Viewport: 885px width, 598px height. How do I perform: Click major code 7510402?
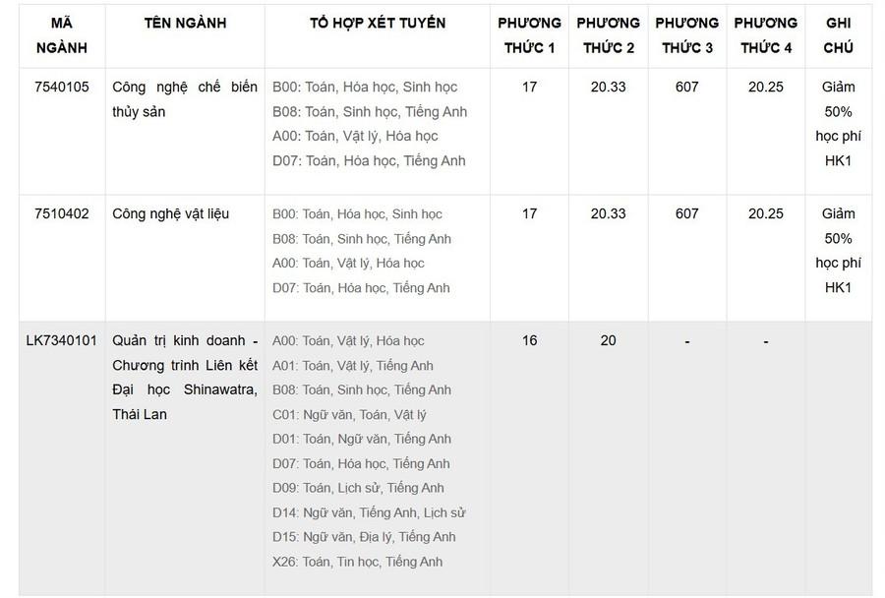[x=62, y=213]
